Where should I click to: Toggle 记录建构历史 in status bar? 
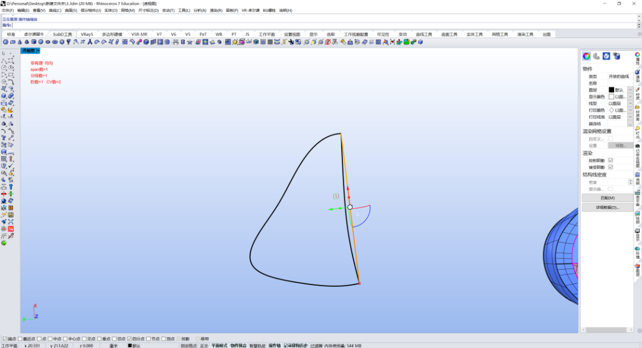pyautogui.click(x=295, y=346)
